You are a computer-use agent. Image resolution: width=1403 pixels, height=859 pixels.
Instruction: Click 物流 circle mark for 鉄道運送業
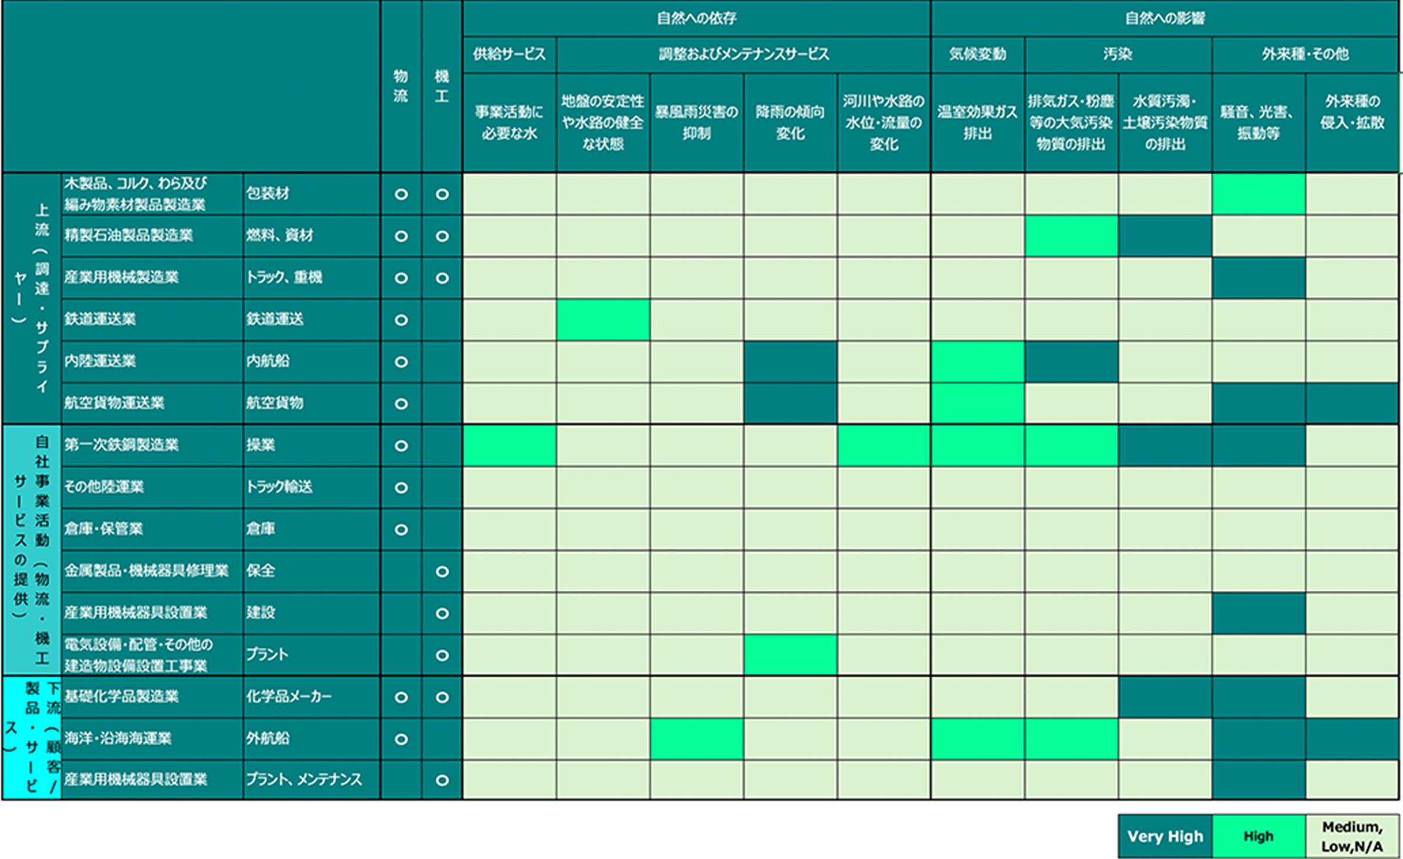pyautogui.click(x=401, y=320)
